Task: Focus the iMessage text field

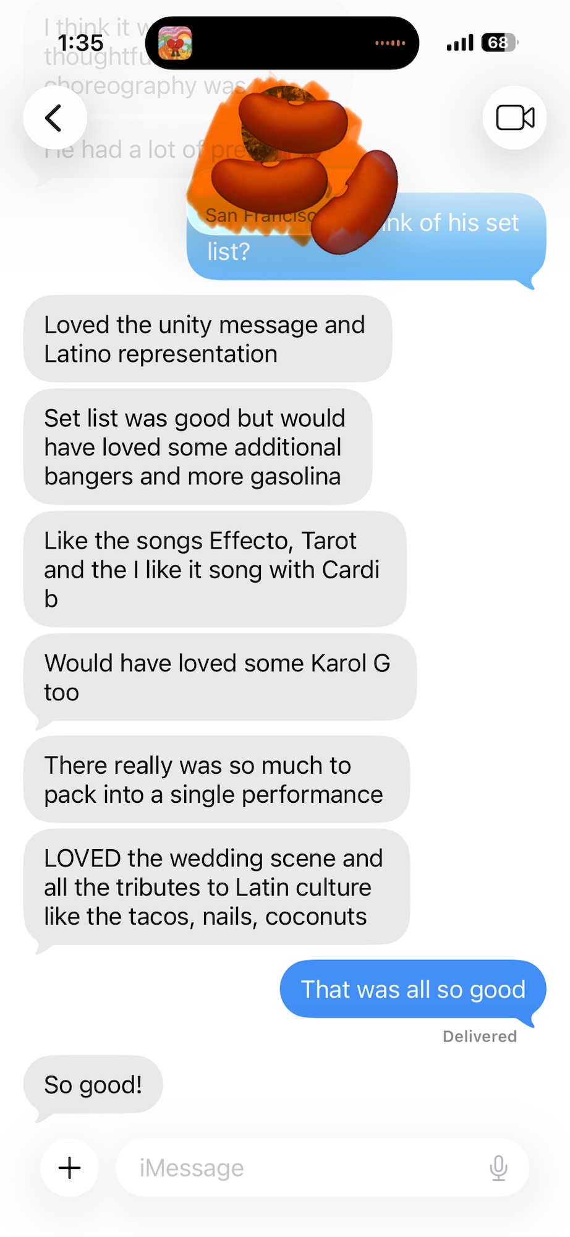Action: click(322, 1168)
